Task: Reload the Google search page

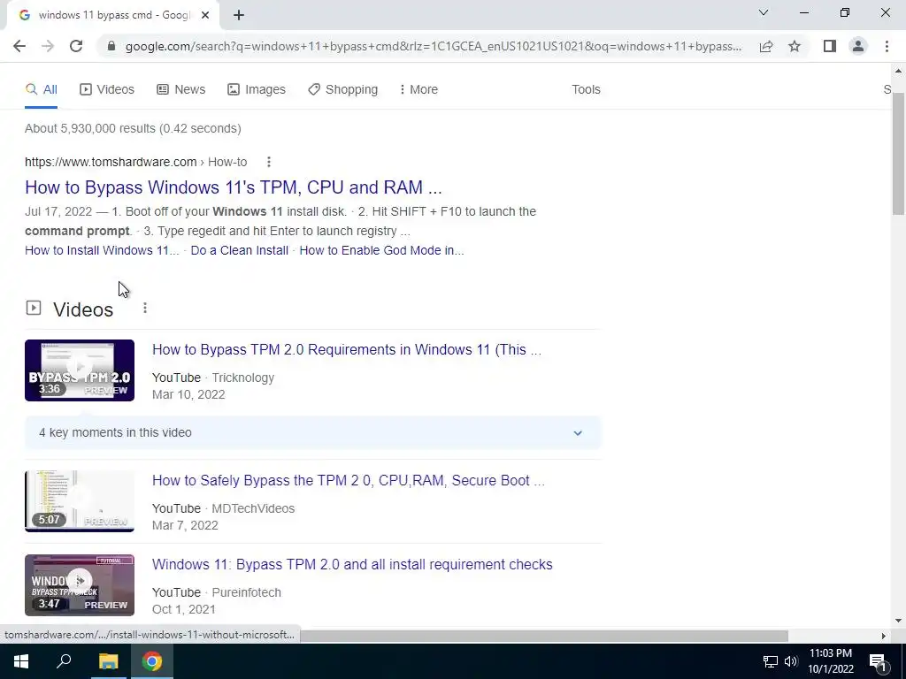Action: 76,46
